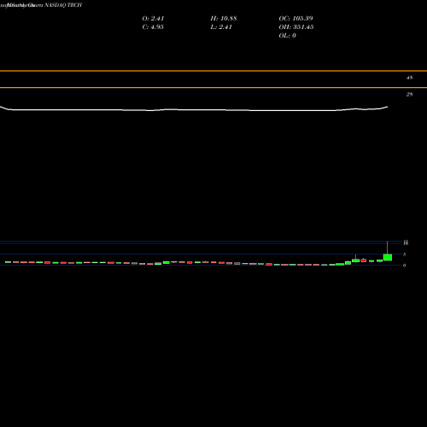427x427 pixels.
Task: Click the OC: 105.39 reading
Action: click(295, 19)
